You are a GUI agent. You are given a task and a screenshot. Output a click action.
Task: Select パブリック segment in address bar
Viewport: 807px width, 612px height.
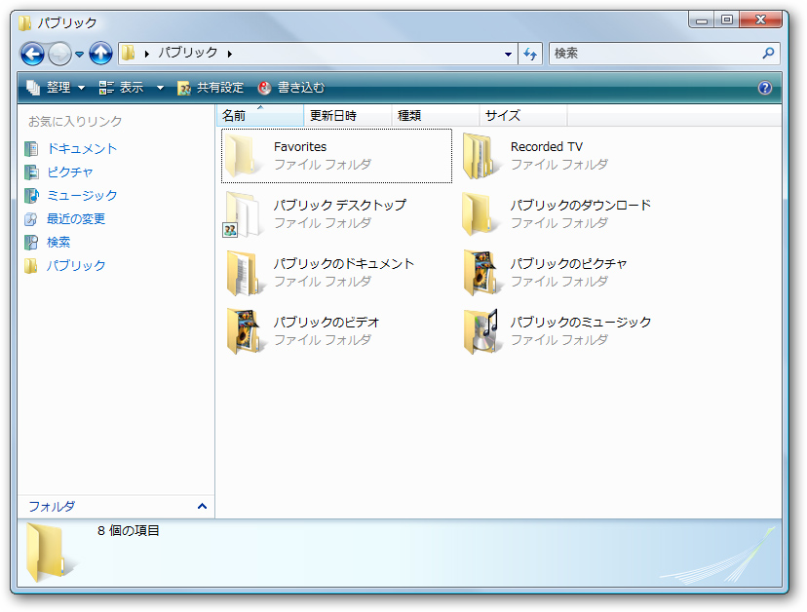click(x=188, y=53)
